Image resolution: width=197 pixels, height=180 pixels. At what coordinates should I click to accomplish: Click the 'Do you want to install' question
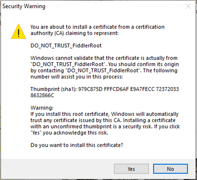pos(77,145)
